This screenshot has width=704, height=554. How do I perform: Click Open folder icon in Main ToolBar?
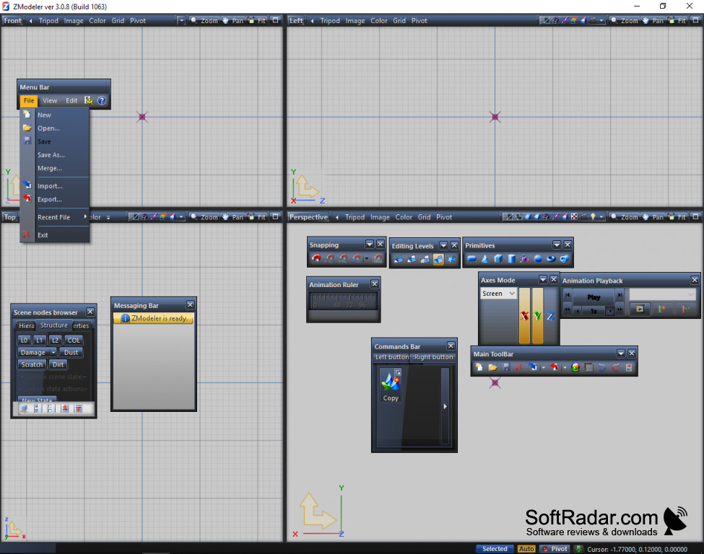(492, 367)
